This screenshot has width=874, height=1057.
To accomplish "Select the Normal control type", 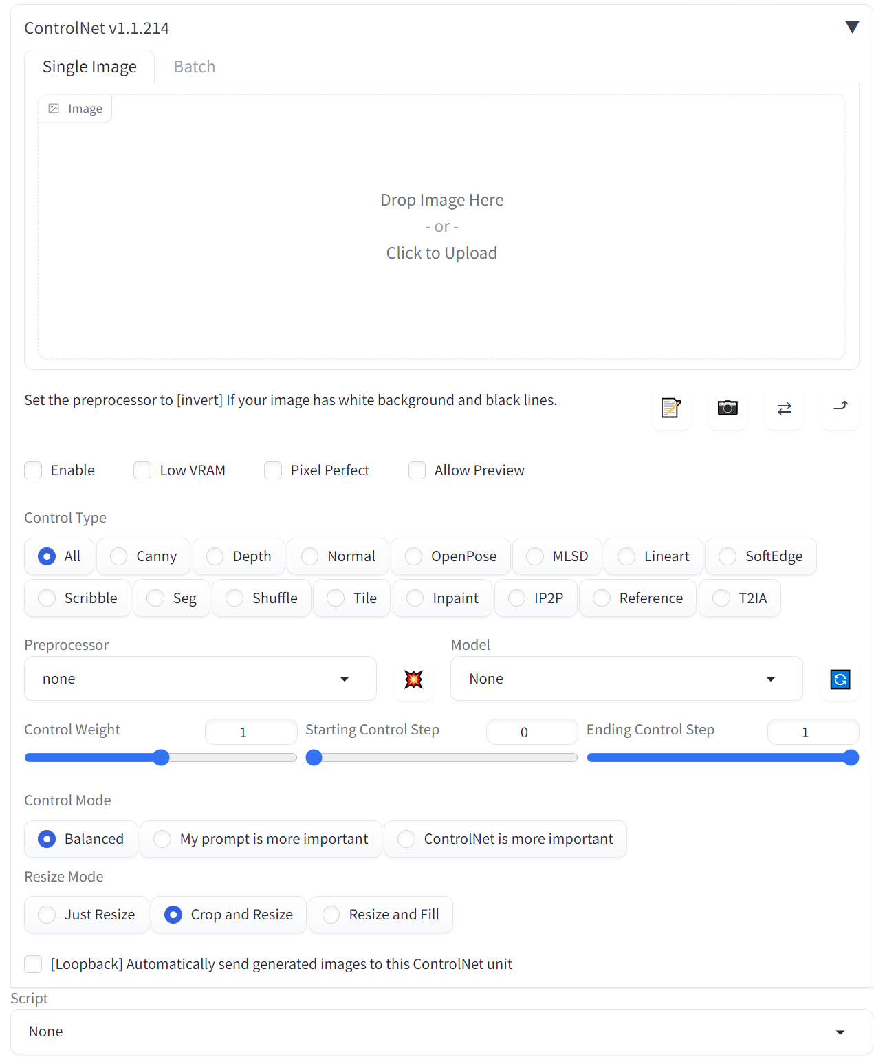I will 338,556.
